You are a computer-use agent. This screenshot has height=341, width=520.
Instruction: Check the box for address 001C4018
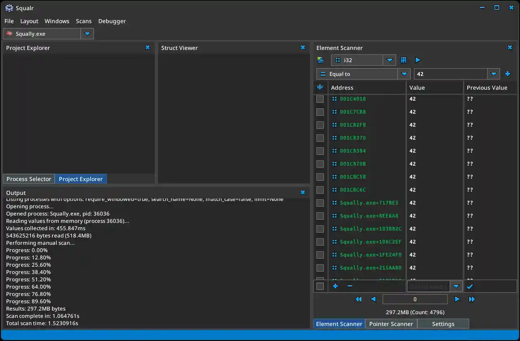pyautogui.click(x=320, y=99)
